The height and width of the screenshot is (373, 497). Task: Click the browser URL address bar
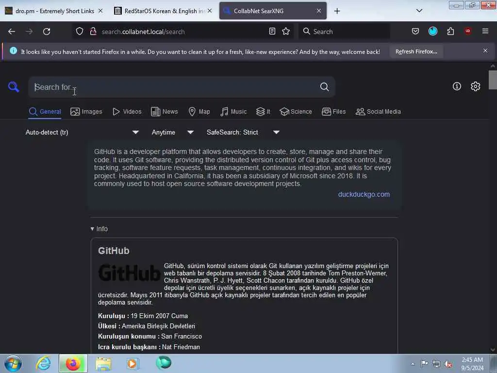click(183, 32)
